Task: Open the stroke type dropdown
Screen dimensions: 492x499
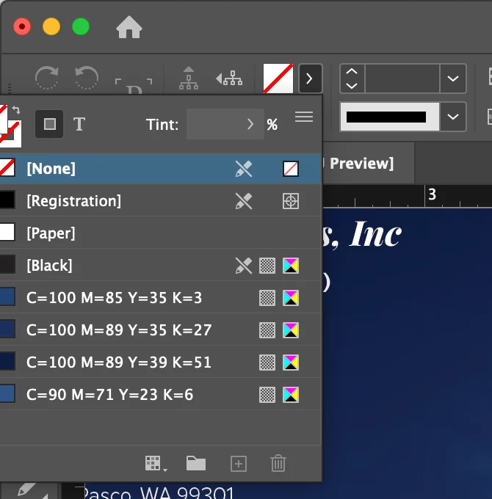Action: tap(453, 117)
